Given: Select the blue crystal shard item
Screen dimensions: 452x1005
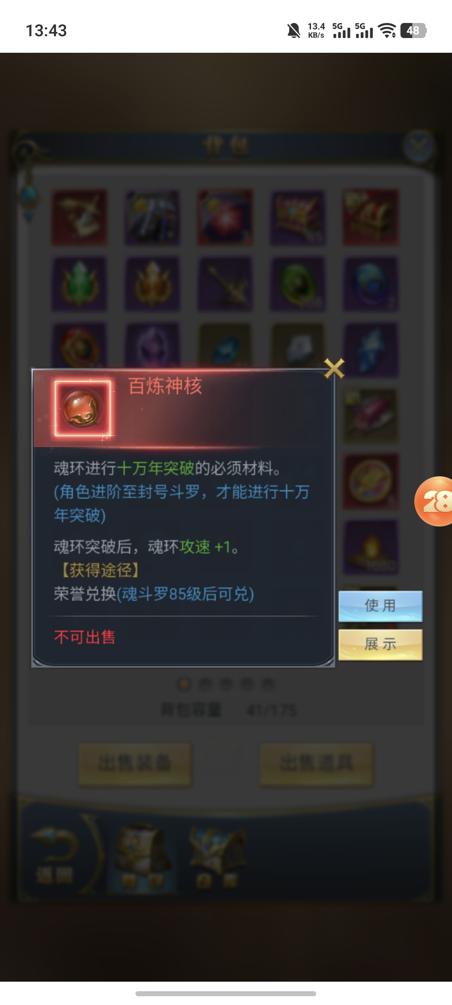Looking at the screenshot, I should coord(371,350).
